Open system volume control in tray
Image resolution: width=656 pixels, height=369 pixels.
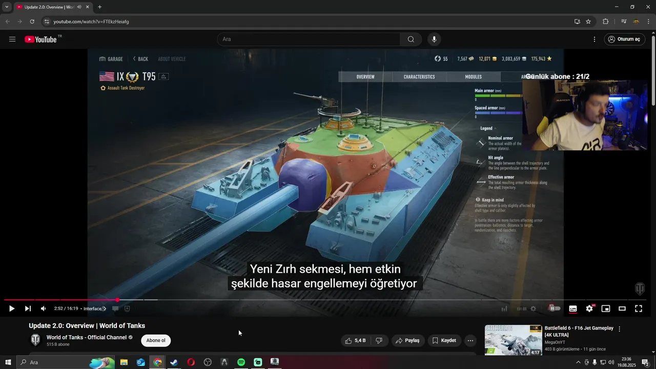(611, 362)
